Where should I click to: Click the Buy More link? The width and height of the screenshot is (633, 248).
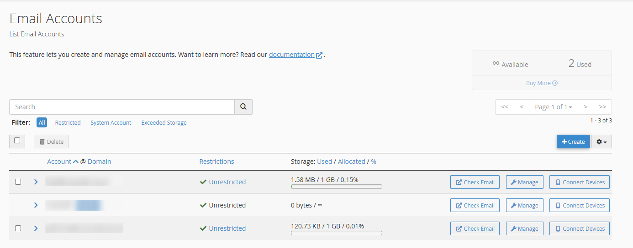tap(542, 83)
